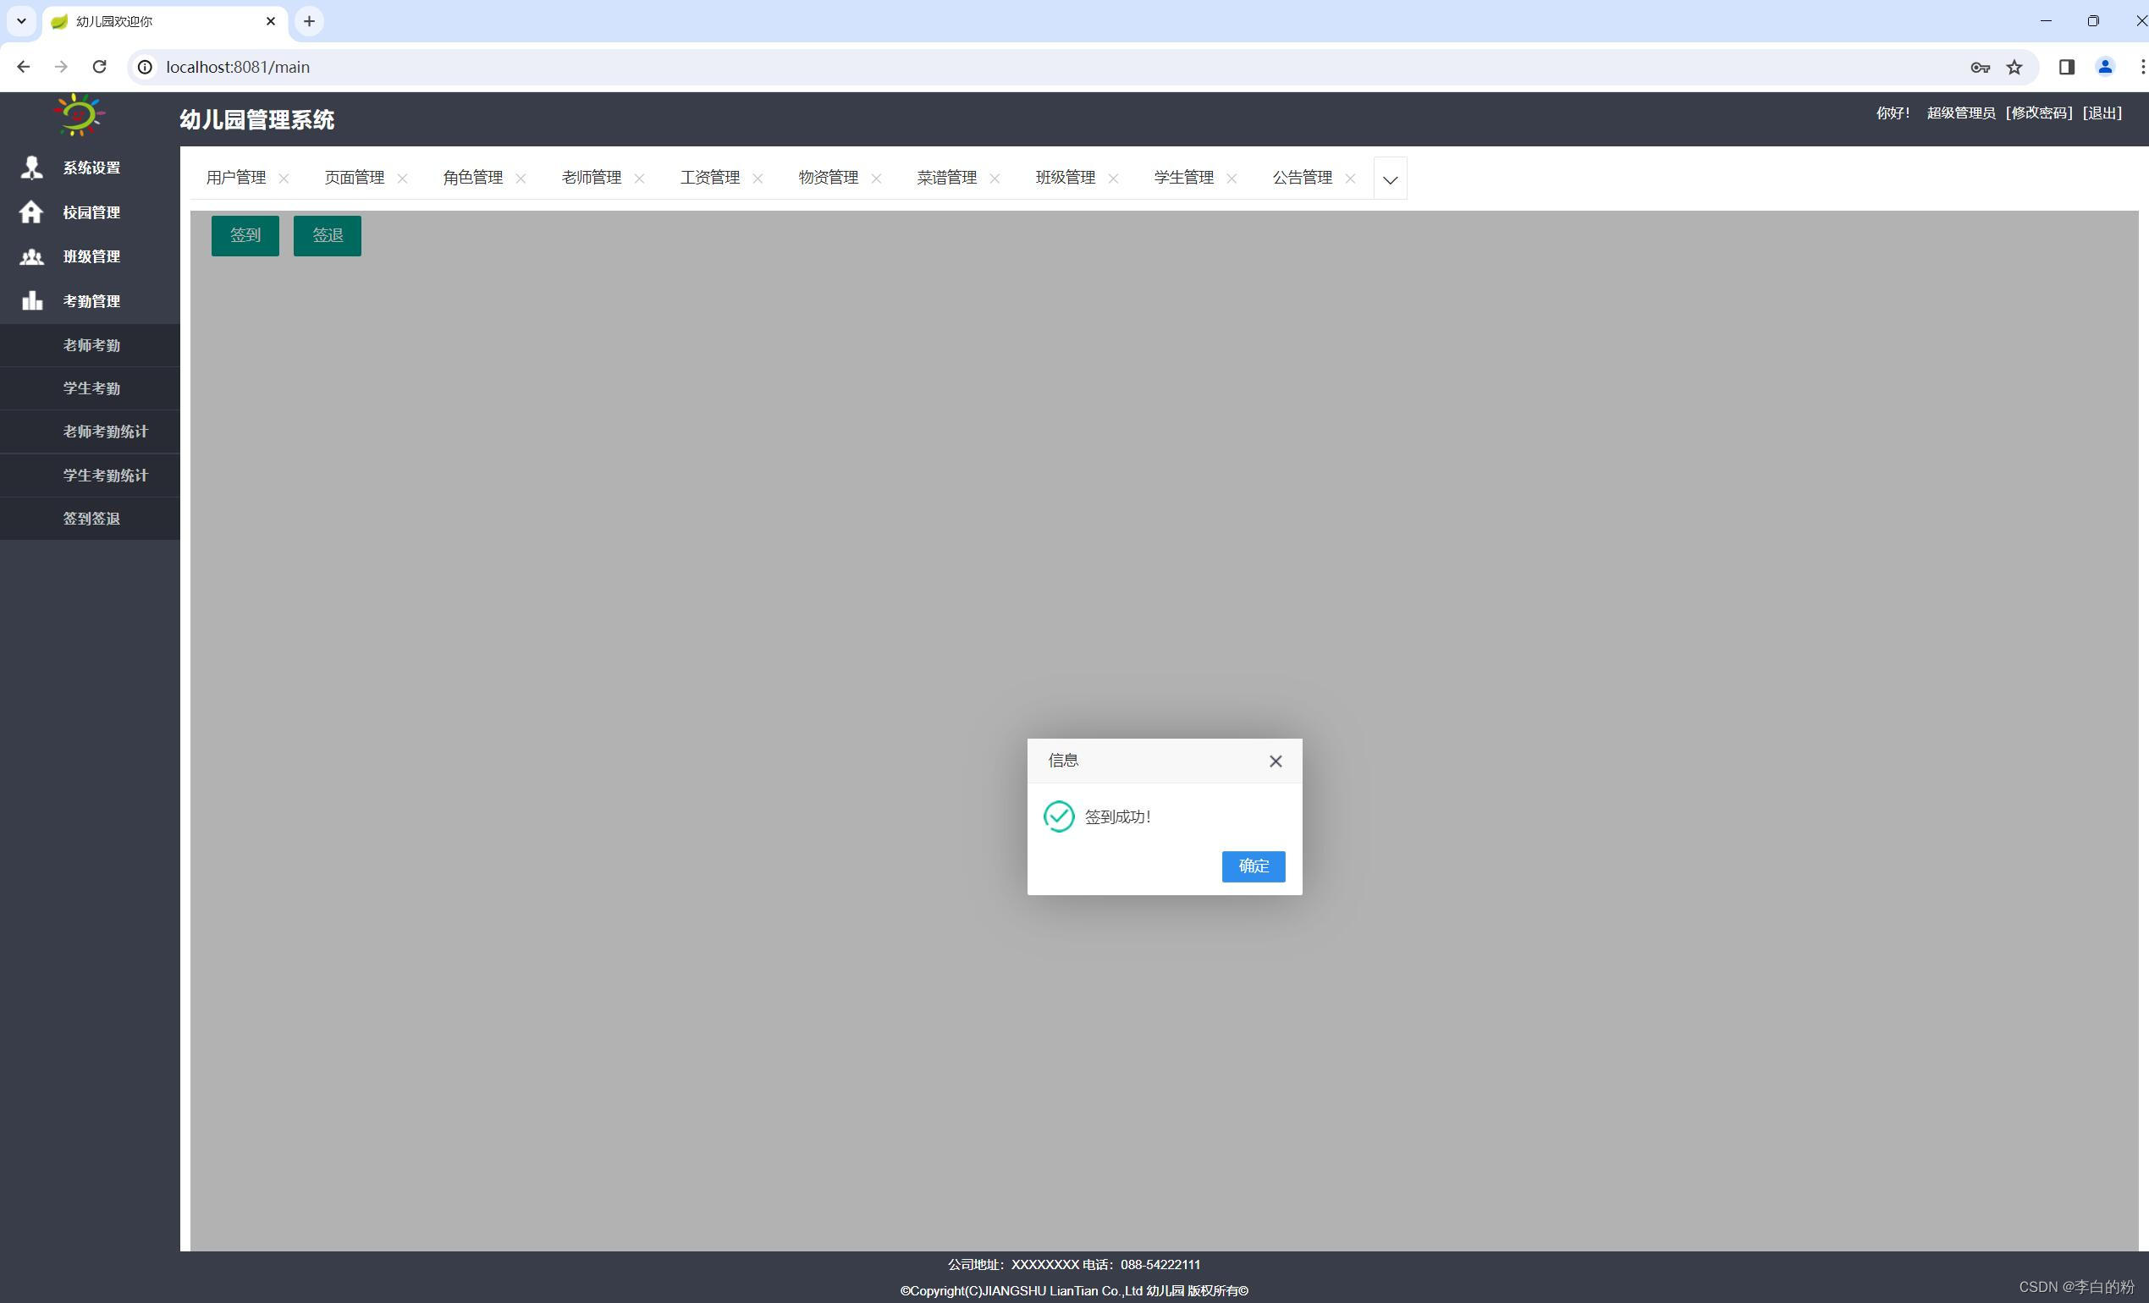Open the saved passwords key icon

[x=1980, y=67]
